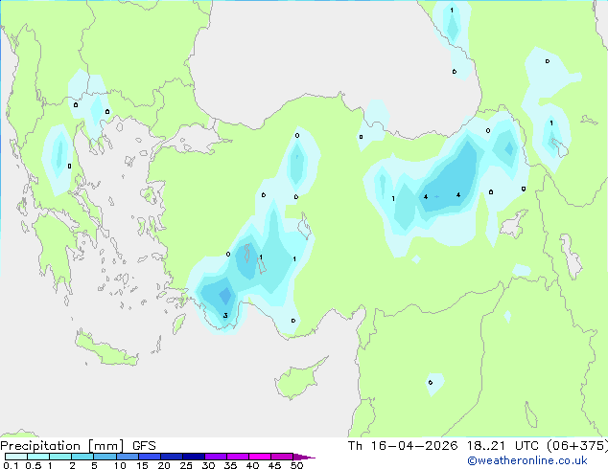Click the 40–45 mm magenta legend swatch
Image resolution: width=608 pixels, height=469 pixels.
(x=260, y=457)
